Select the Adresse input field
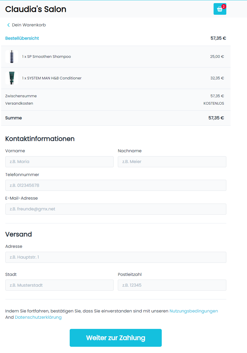This screenshot has width=247, height=353. click(116, 257)
